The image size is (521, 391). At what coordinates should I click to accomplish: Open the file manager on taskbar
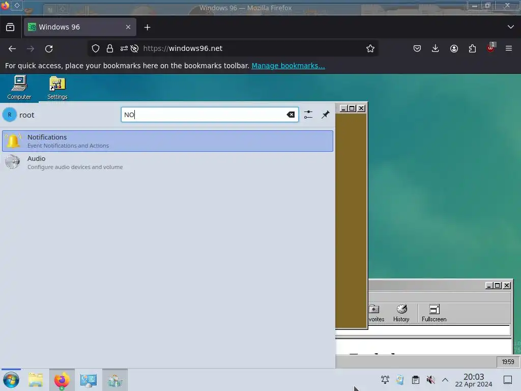pyautogui.click(x=36, y=380)
